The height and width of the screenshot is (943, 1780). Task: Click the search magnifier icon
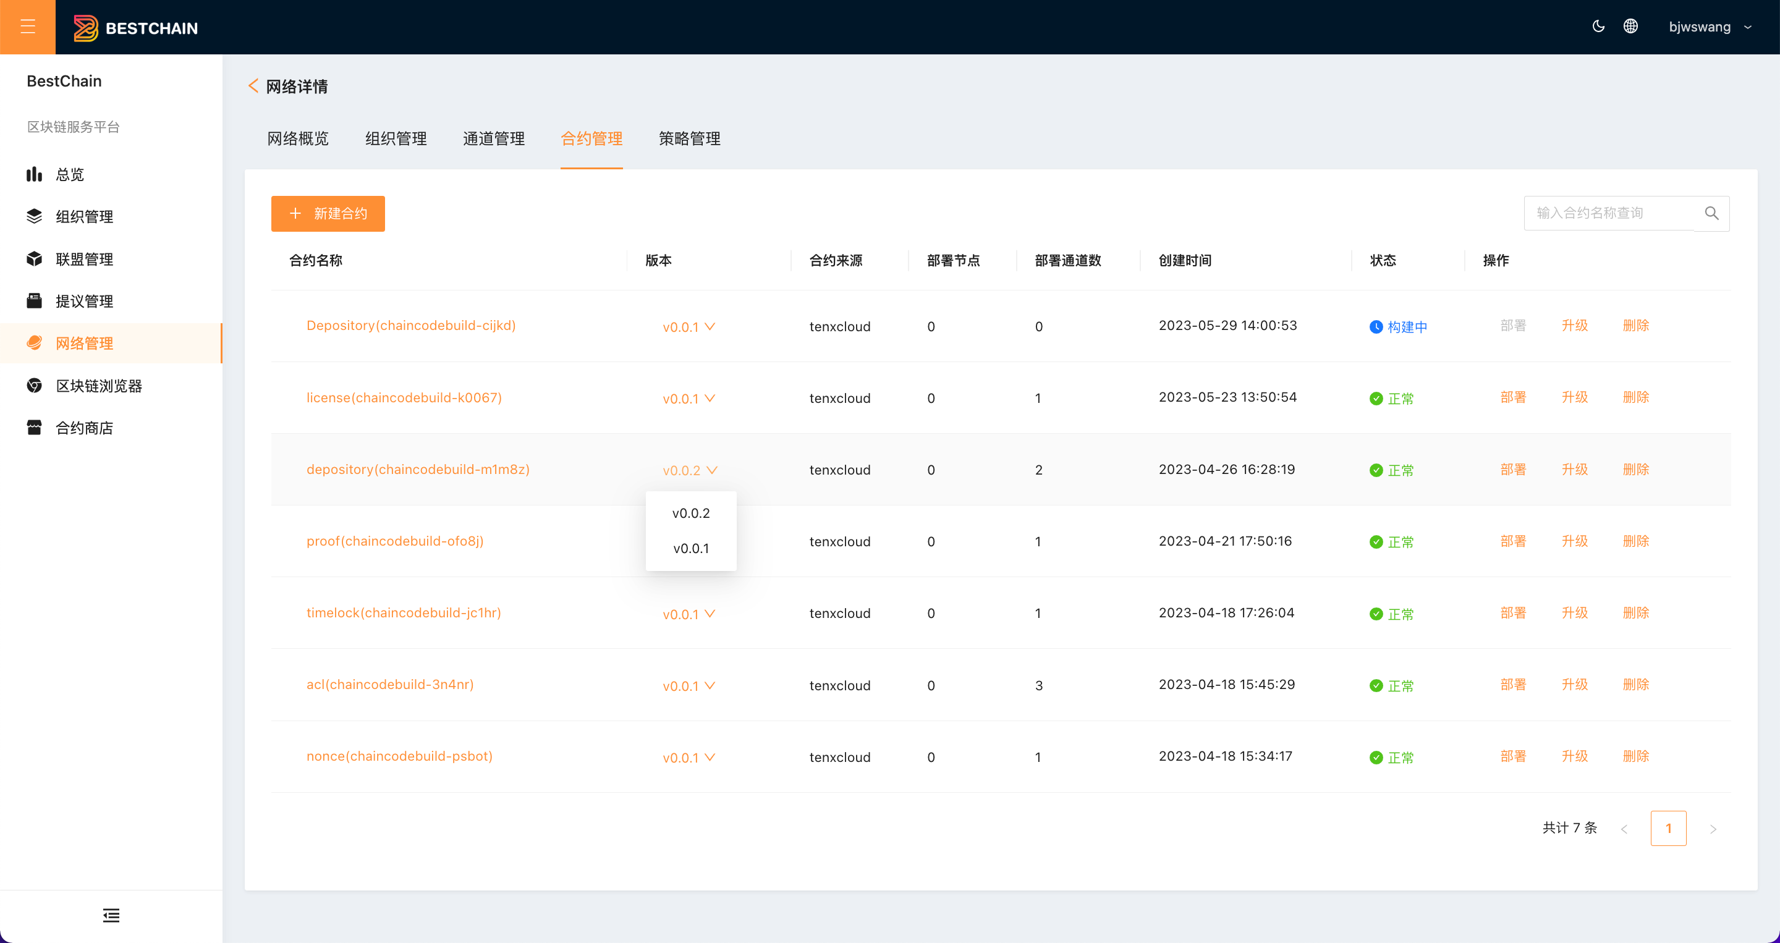(1711, 213)
